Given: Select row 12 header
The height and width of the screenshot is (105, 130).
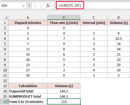Looking at the screenshot, I should click(x=4, y=81).
